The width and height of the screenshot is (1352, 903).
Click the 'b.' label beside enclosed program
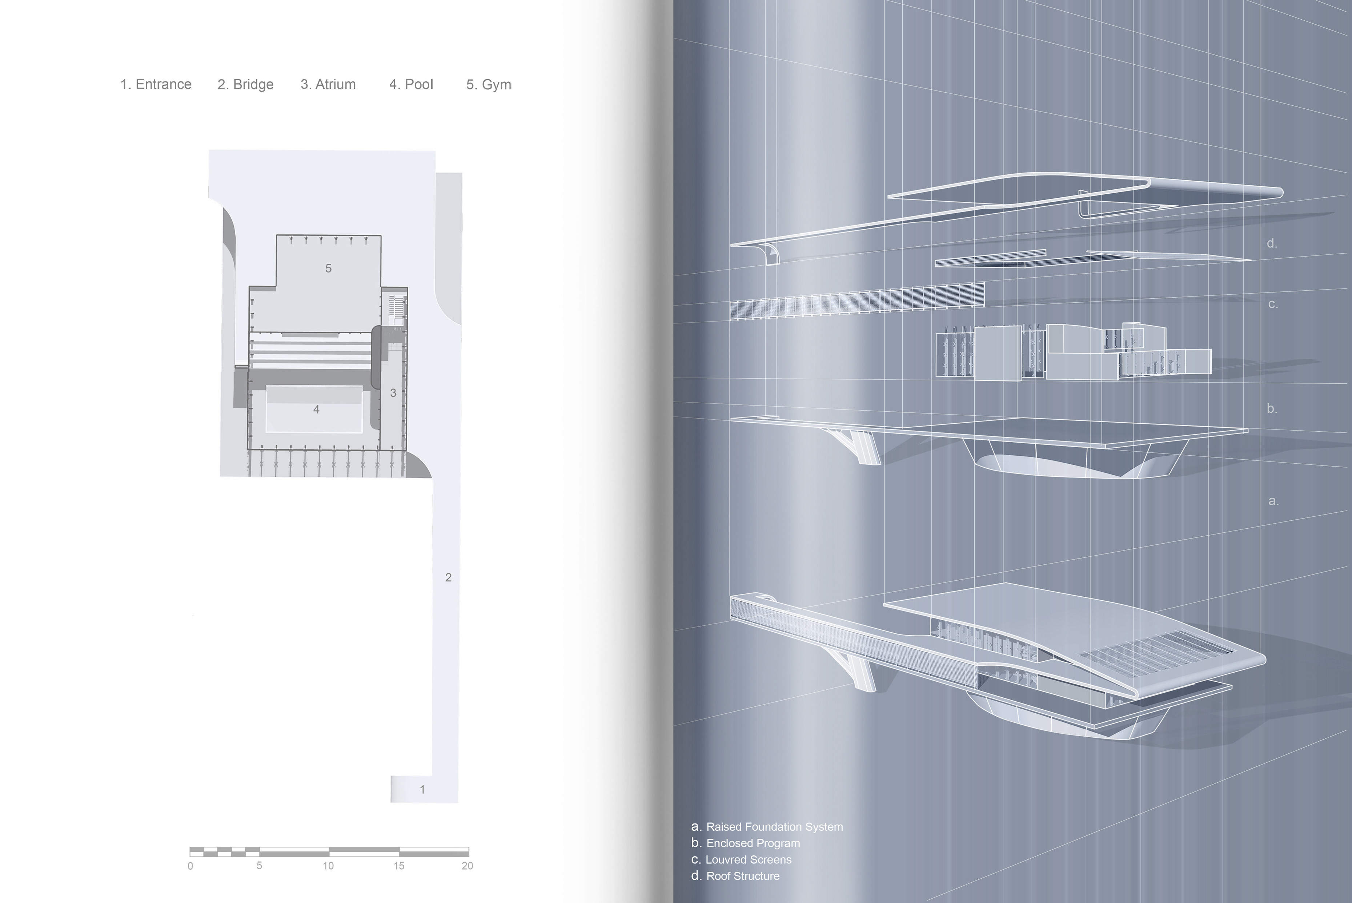(x=1272, y=409)
